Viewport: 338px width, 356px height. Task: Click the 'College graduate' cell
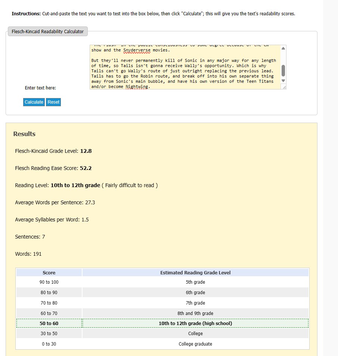coord(195,344)
